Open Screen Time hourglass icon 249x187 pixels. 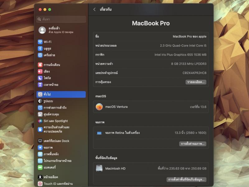point(40,85)
